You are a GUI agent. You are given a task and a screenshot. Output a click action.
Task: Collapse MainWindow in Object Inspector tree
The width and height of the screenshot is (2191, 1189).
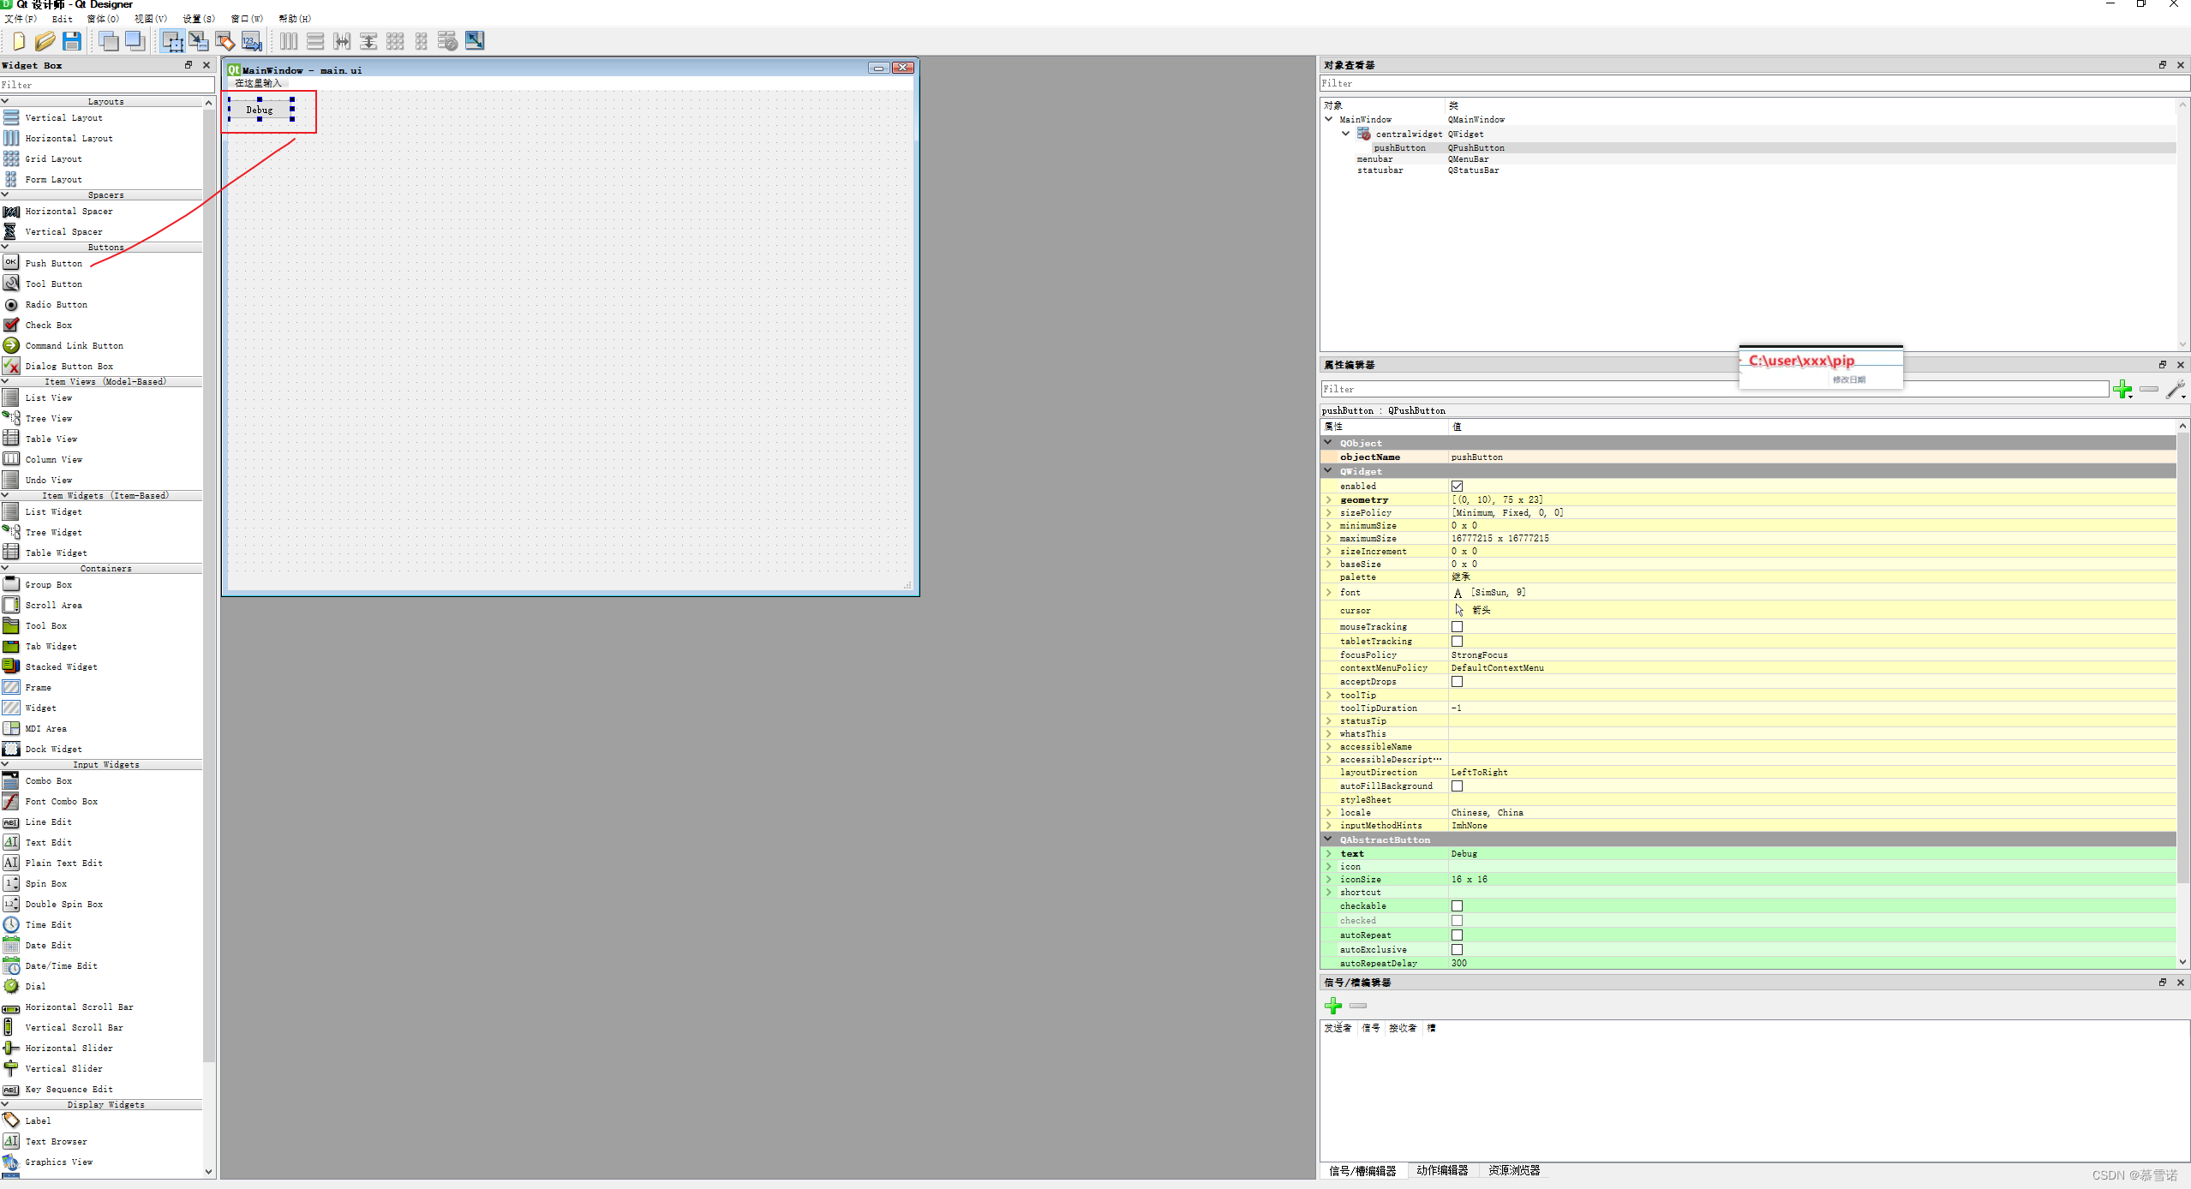(x=1329, y=119)
